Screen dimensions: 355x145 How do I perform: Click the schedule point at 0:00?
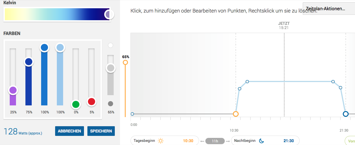132,114
